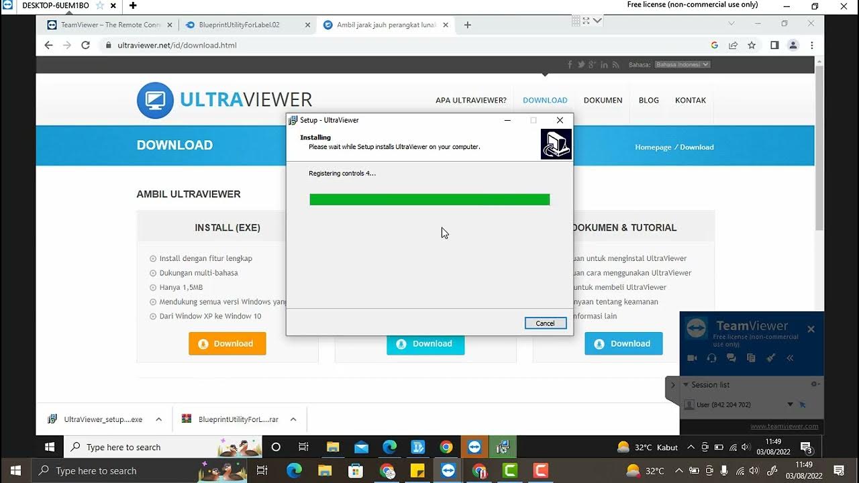Screen dimensions: 859x483
Task: Expand the TeamViewer top toolbar chevron
Action: click(597, 21)
